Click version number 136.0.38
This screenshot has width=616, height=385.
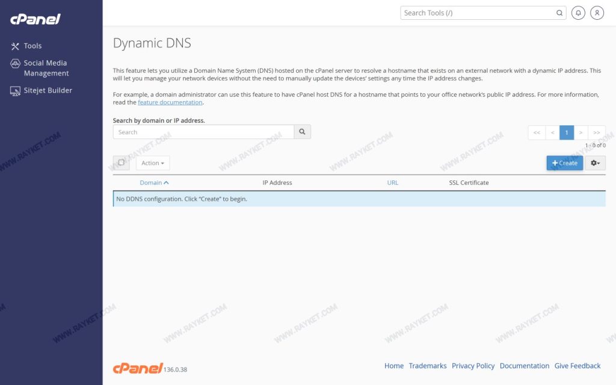click(x=175, y=370)
